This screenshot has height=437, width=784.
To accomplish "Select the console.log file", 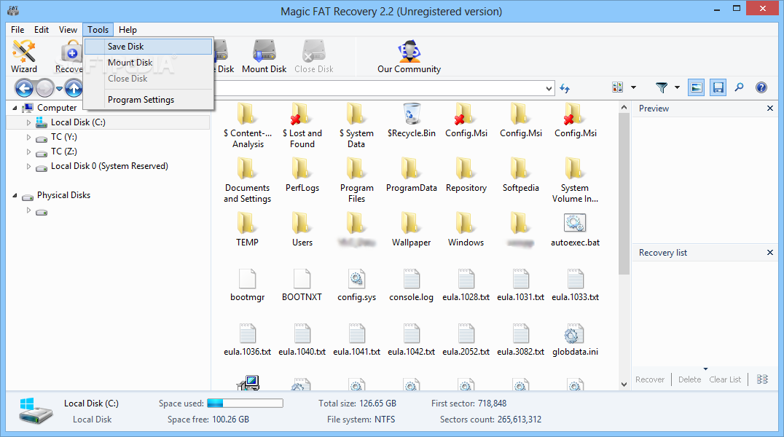I will [412, 285].
